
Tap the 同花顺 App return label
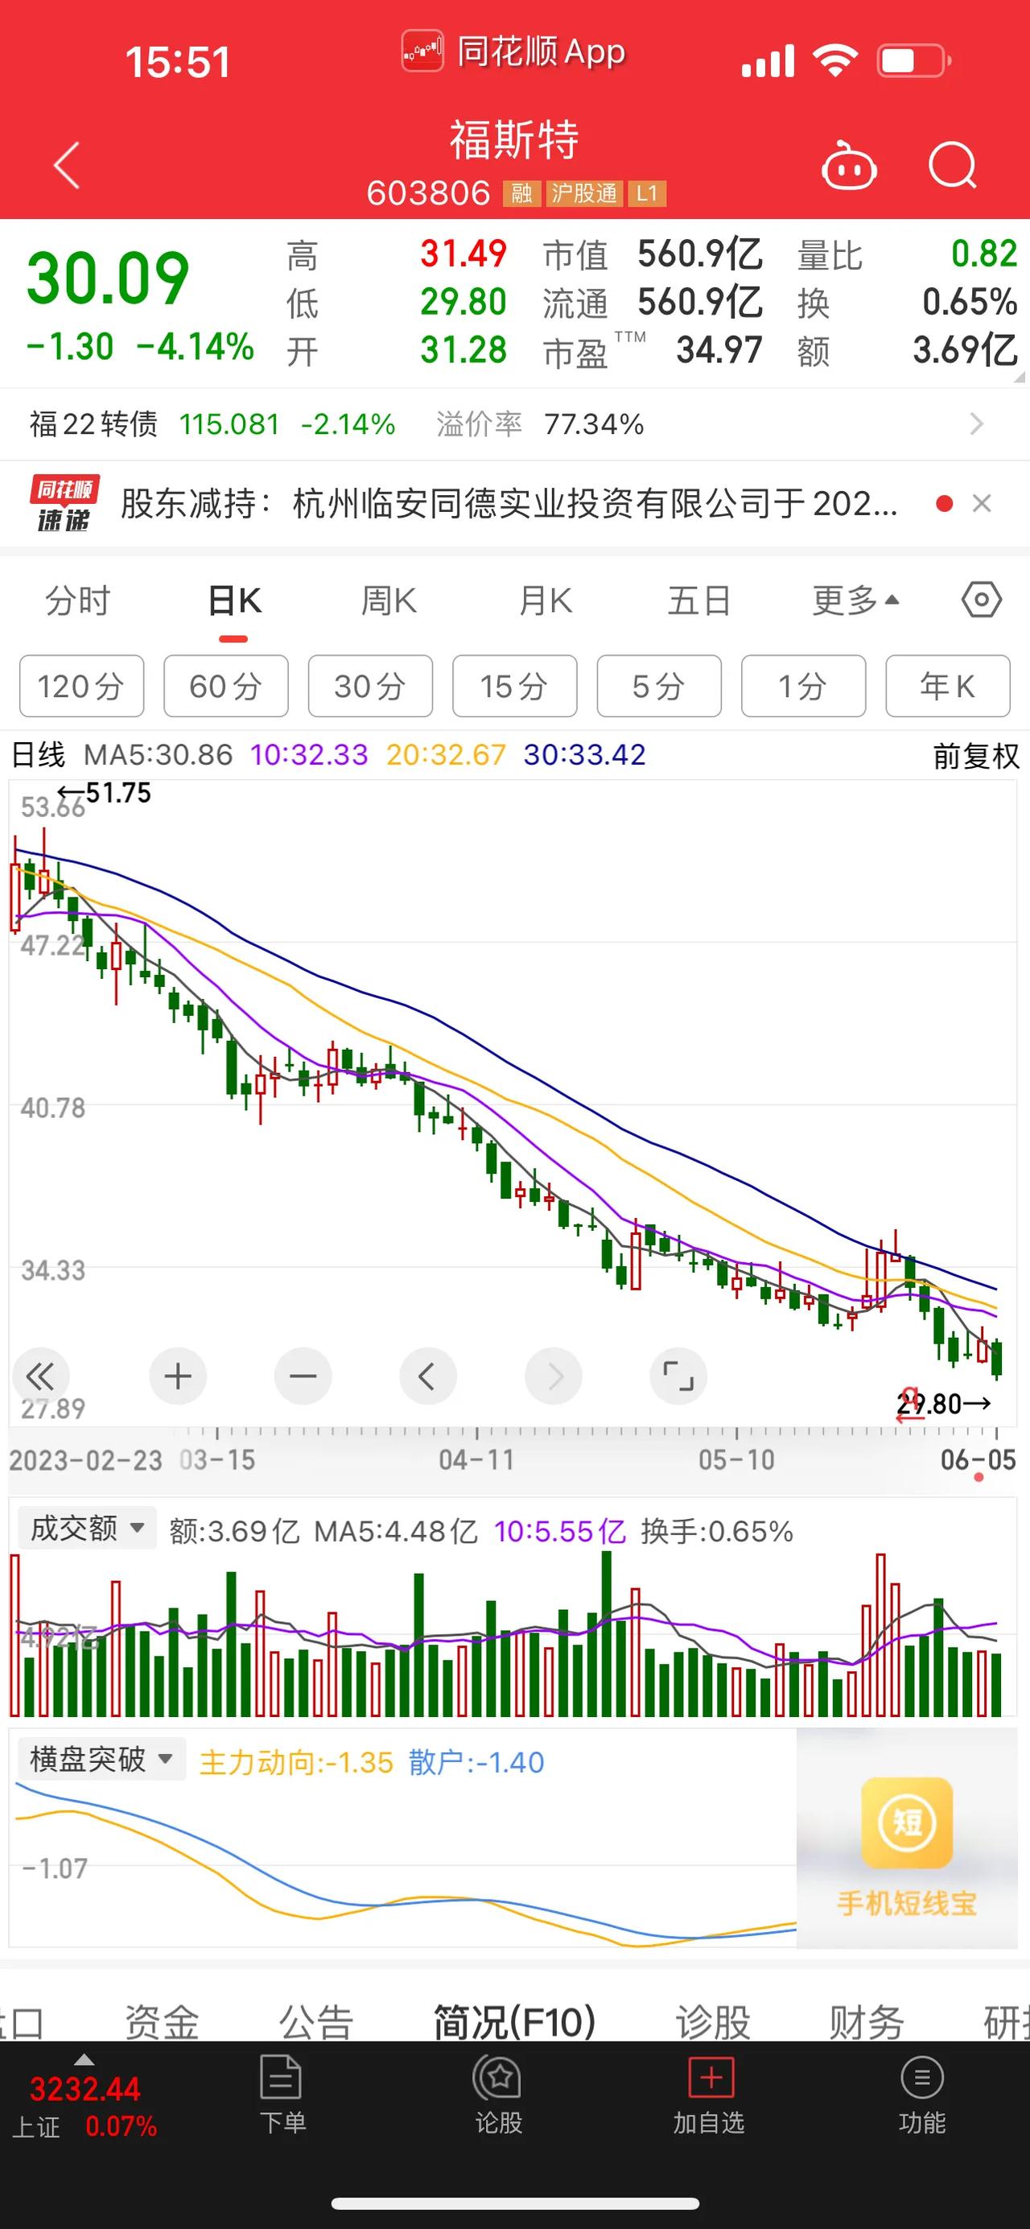tap(513, 52)
